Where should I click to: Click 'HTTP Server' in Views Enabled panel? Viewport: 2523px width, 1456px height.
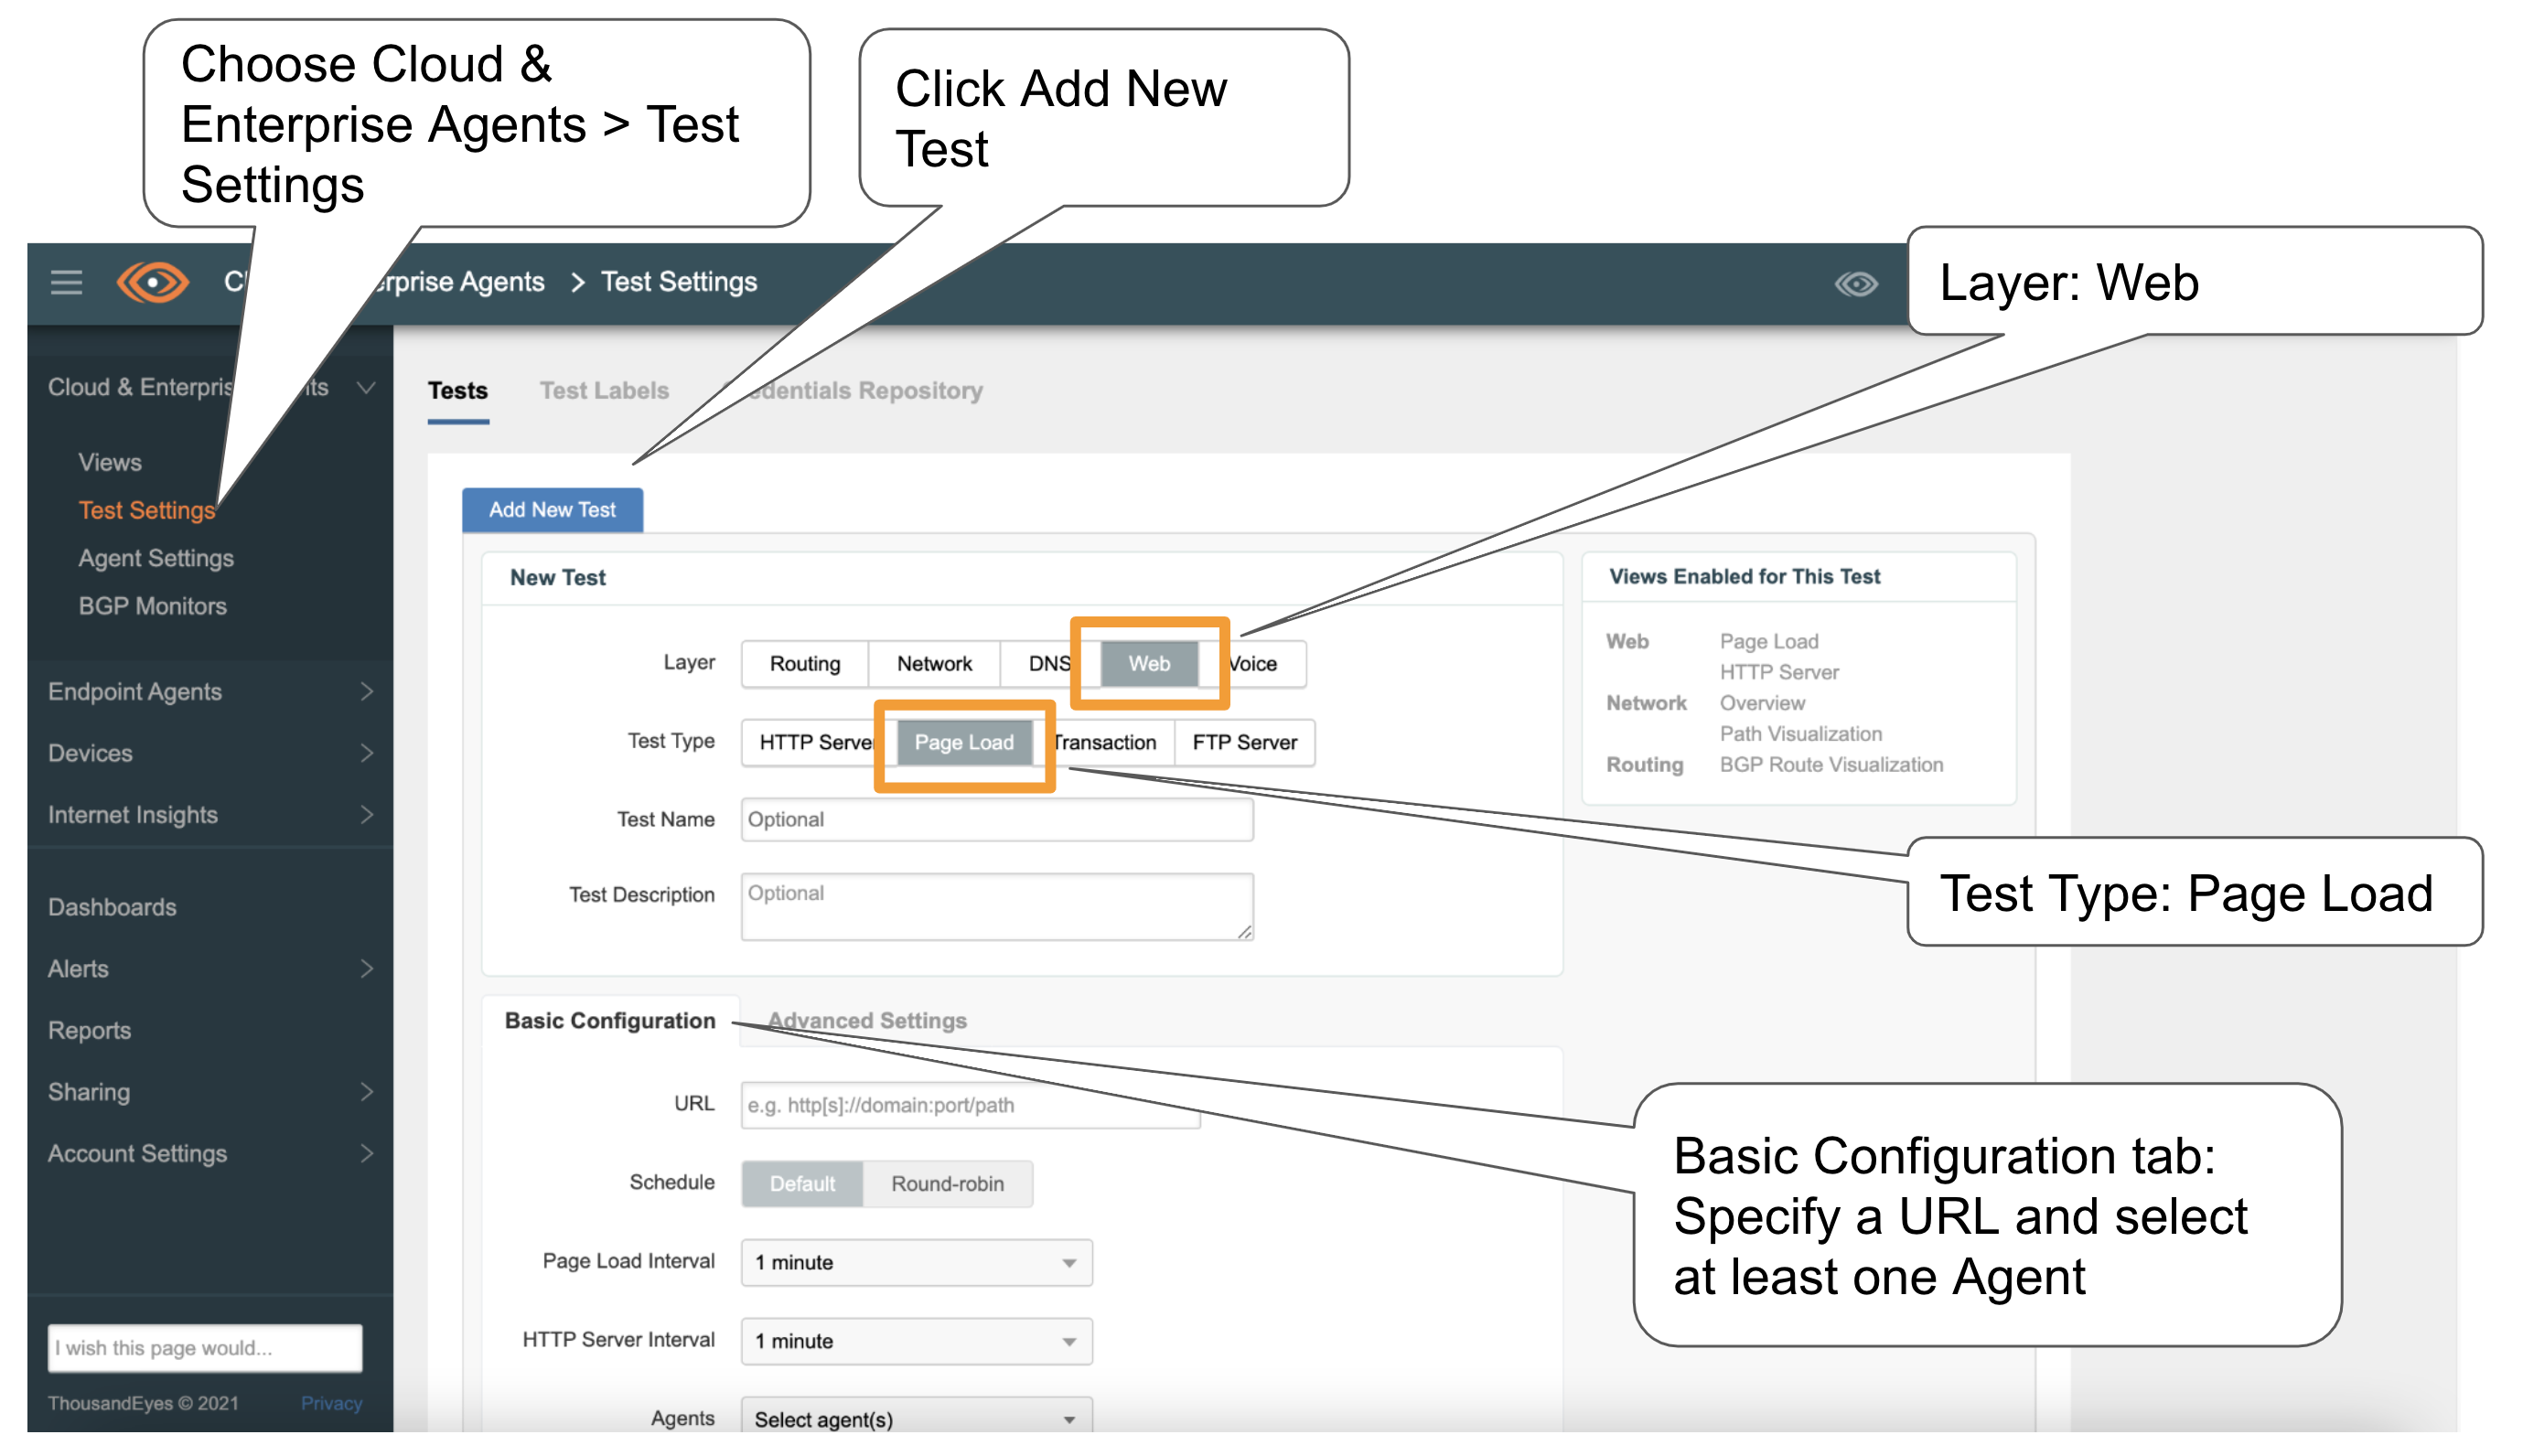pyautogui.click(x=1779, y=673)
